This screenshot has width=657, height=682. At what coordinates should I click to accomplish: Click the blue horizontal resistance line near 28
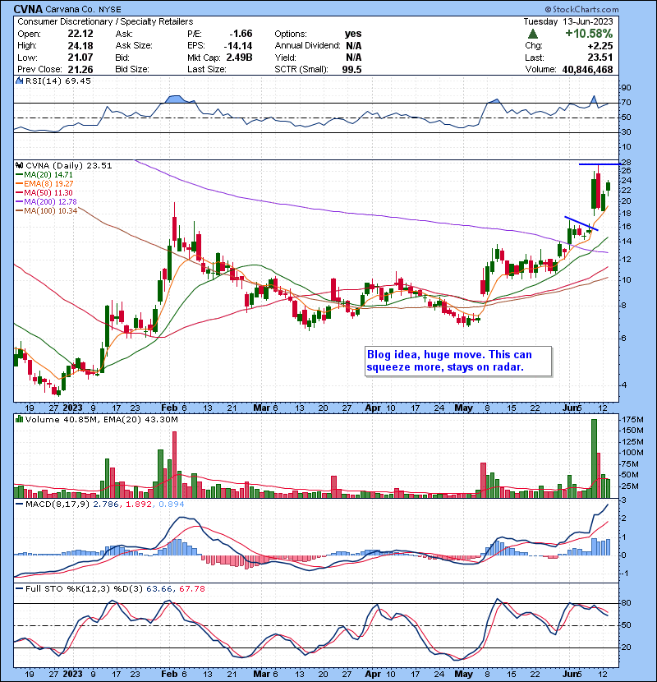pyautogui.click(x=599, y=164)
